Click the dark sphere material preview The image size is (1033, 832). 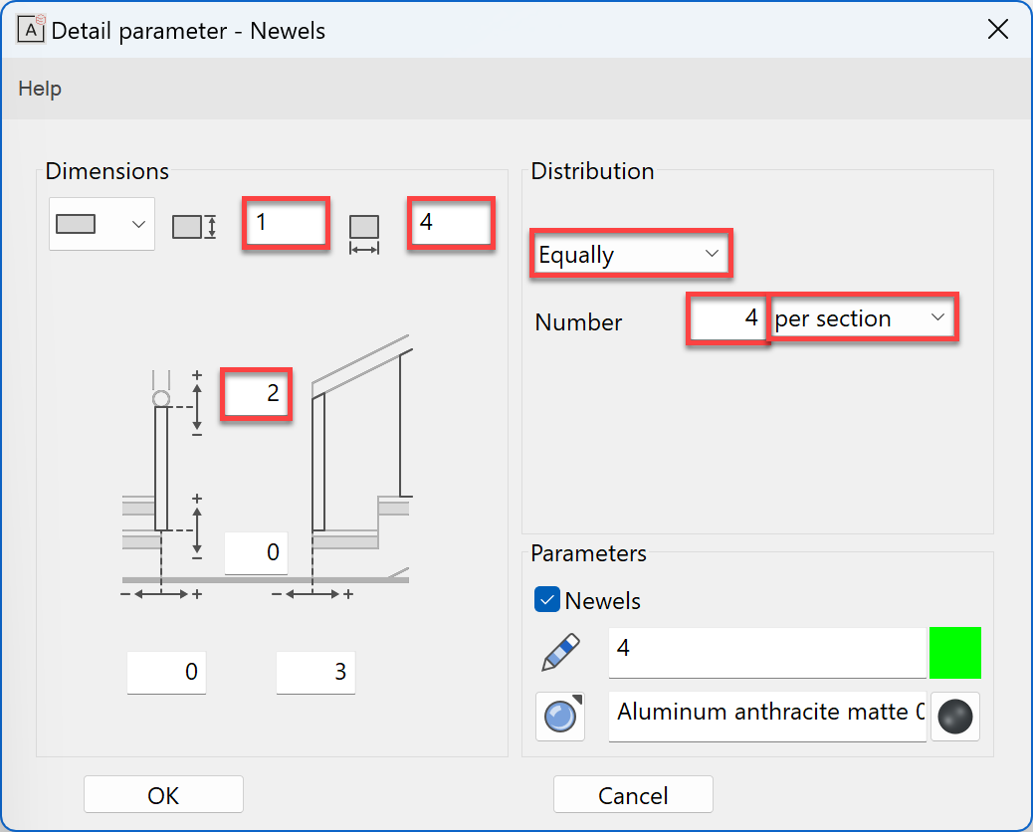954,717
